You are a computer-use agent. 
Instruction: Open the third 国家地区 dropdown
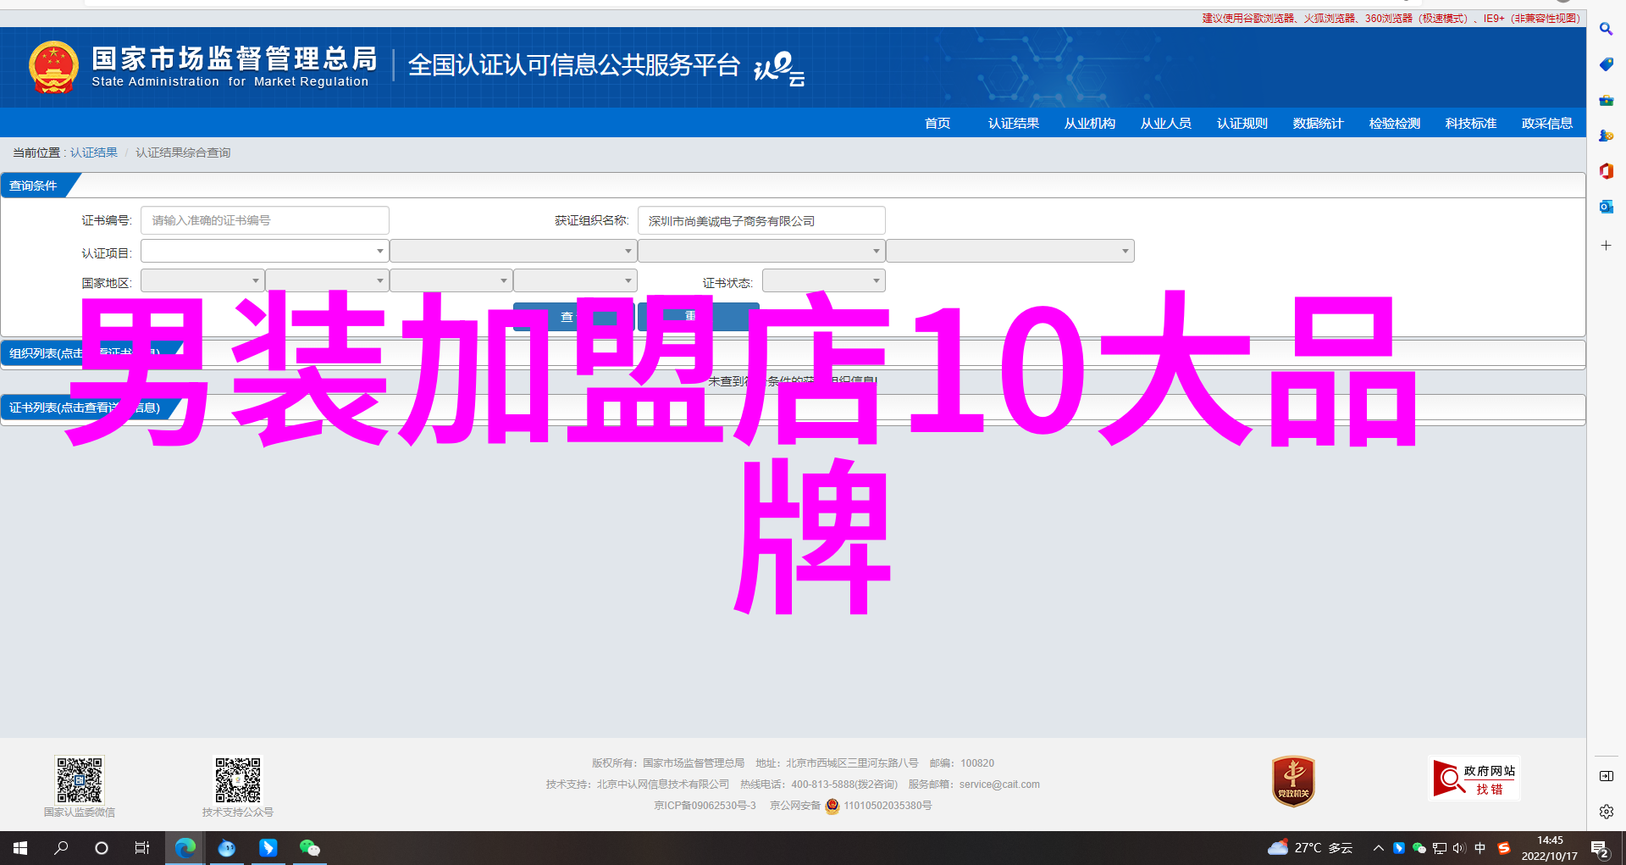click(451, 280)
